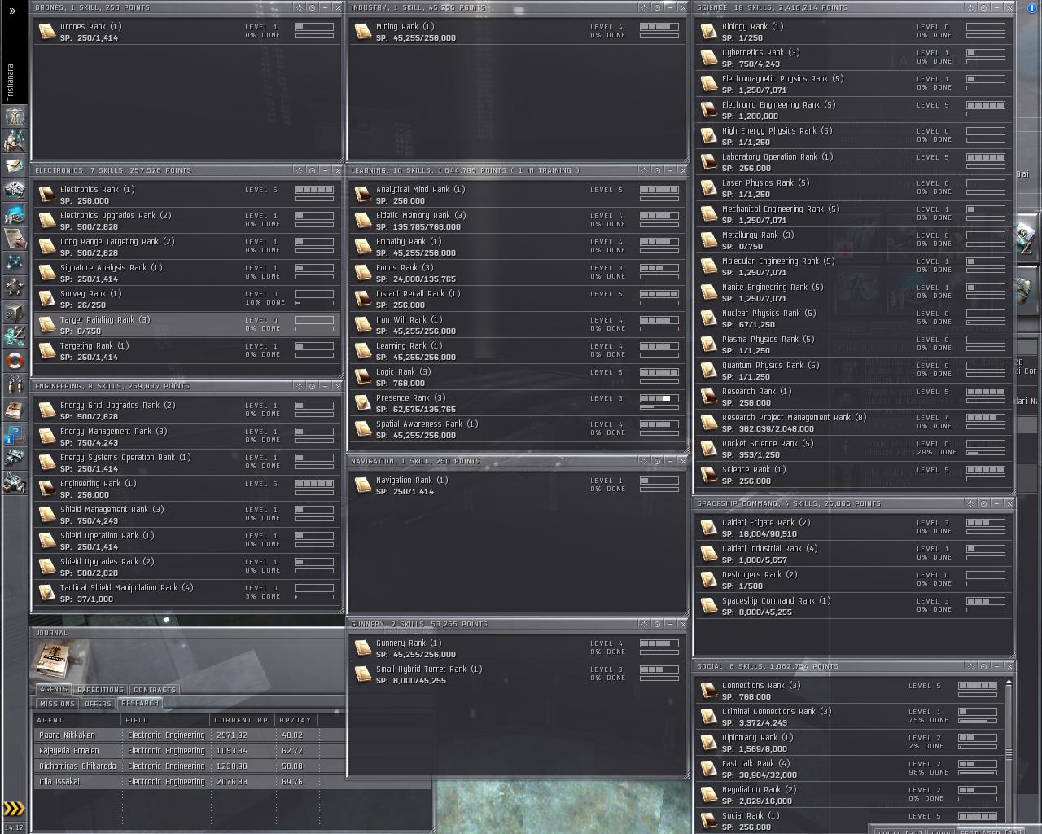Switch to the Agents tab in Journal
This screenshot has width=1042, height=834.
pos(54,690)
